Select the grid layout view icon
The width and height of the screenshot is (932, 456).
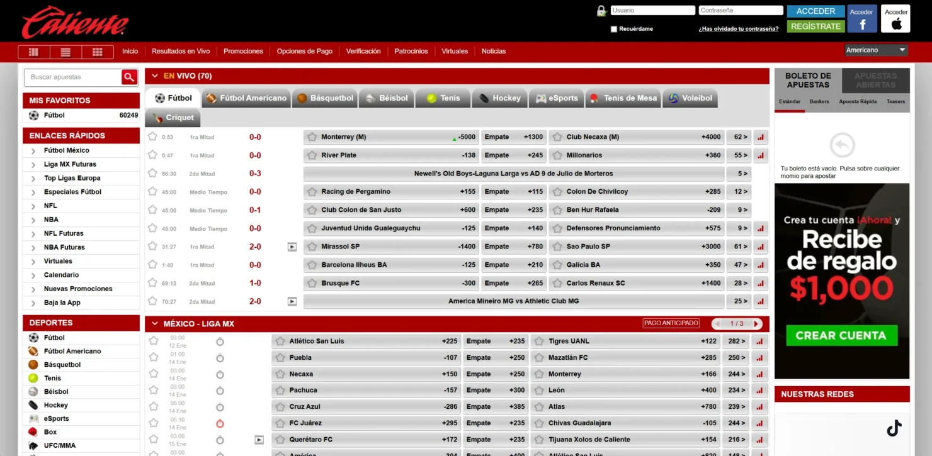coord(97,52)
